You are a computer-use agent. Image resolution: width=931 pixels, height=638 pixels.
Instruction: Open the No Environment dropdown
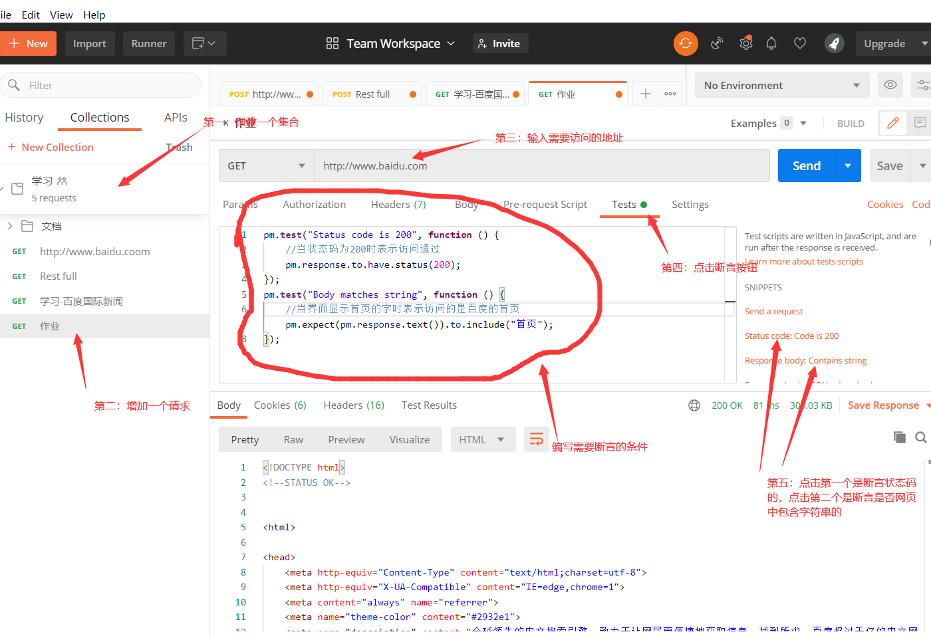coord(782,85)
